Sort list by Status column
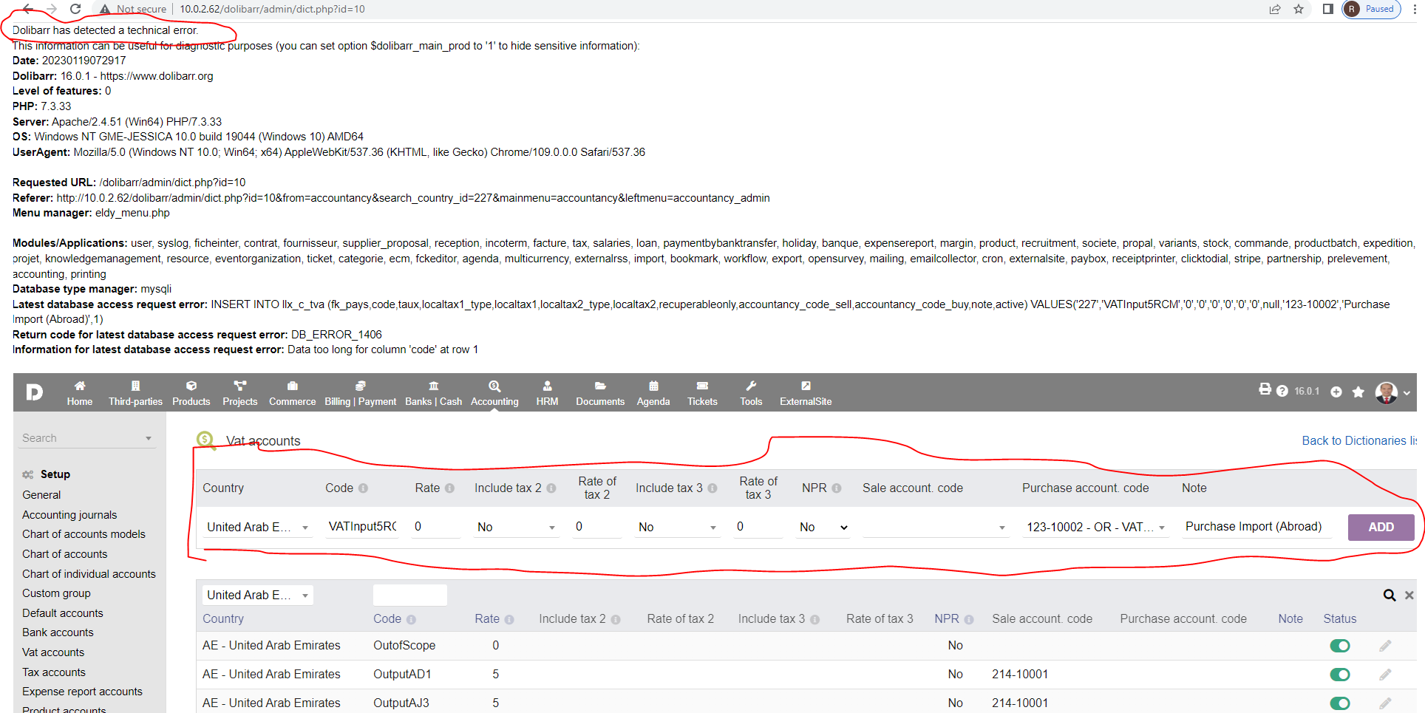 pos(1339,619)
